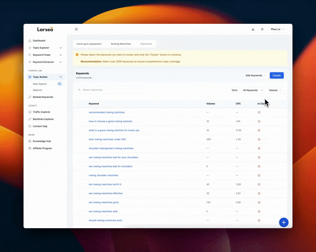Image resolution: width=316 pixels, height=252 pixels.
Task: Open keyword link best rowing machines under 500
Action: [107, 139]
